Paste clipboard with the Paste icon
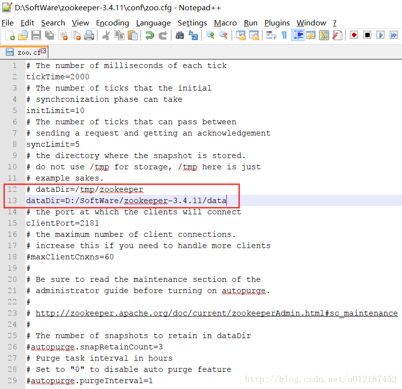 133,35
